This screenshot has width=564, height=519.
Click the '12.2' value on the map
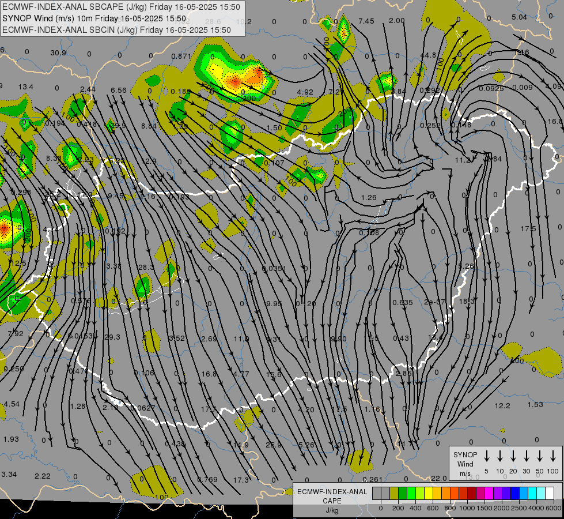click(502, 406)
